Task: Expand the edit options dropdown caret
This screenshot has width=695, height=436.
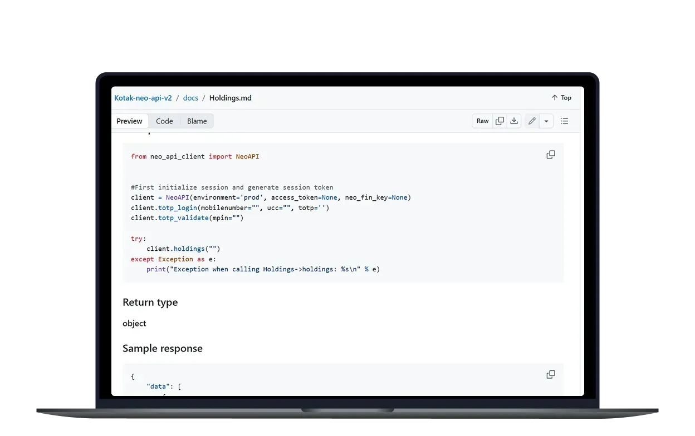Action: [x=546, y=121]
